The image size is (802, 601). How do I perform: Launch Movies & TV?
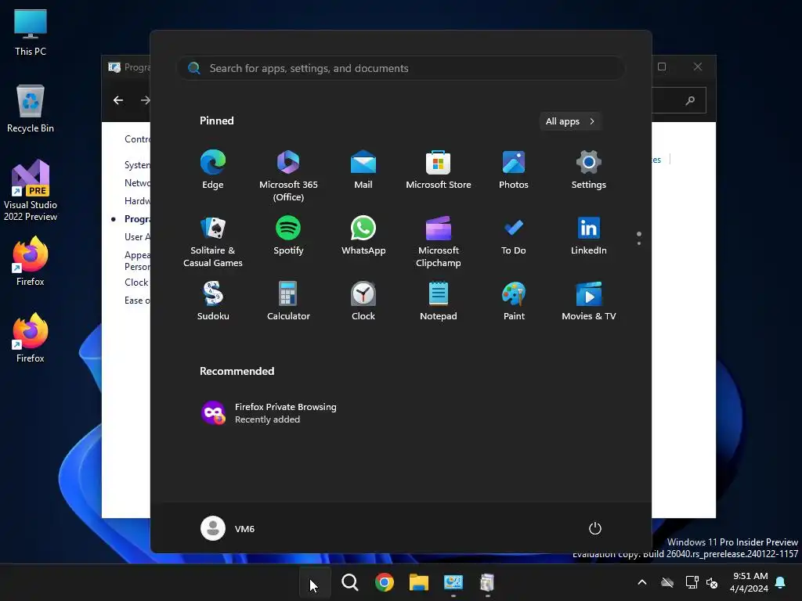pyautogui.click(x=589, y=301)
